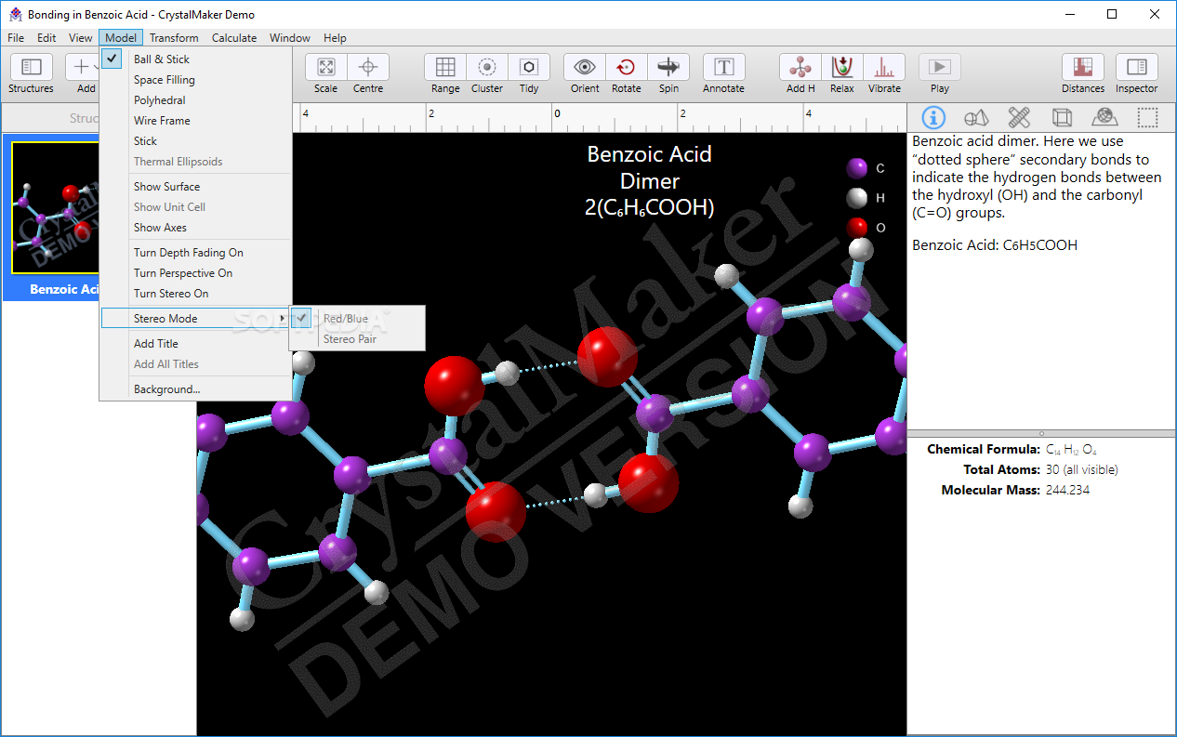Click the Total Atoms value 30

click(x=1081, y=469)
